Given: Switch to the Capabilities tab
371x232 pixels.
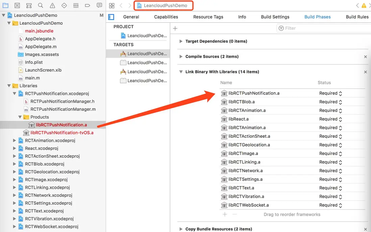Looking at the screenshot, I should (166, 17).
